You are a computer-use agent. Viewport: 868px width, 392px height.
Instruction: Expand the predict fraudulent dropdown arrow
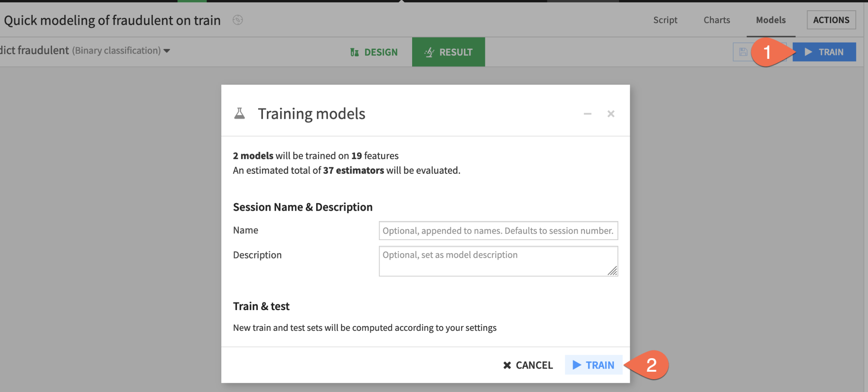[x=167, y=51]
